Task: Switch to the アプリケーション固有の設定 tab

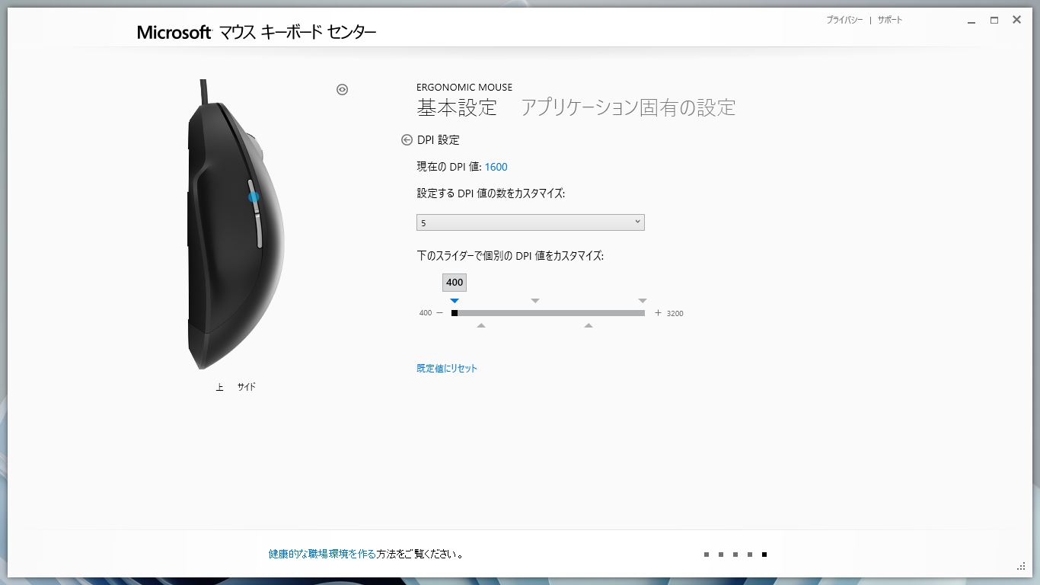Action: pos(629,108)
